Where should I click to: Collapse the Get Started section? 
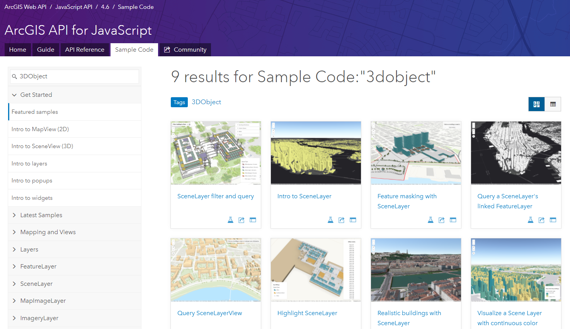point(14,95)
